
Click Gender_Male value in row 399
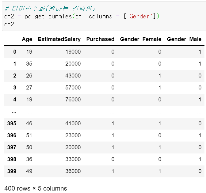click(x=200, y=171)
